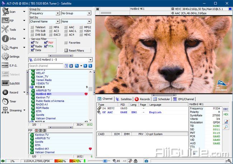Open the No Group dropdown
This screenshot has height=164, width=233.
pyautogui.click(x=76, y=13)
